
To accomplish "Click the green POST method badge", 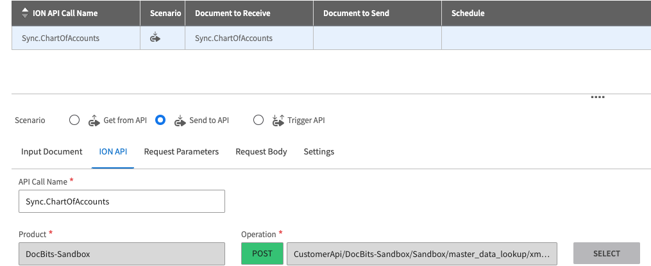I will 262,254.
